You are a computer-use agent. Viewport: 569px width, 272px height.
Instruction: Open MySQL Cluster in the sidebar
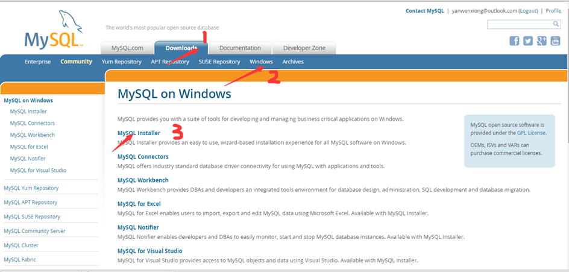click(x=21, y=245)
